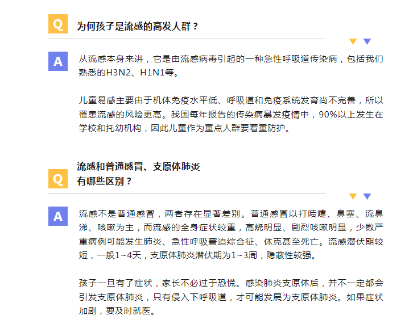Click the line starting with 儿童易感主要由于机体免疫

pos(231,100)
